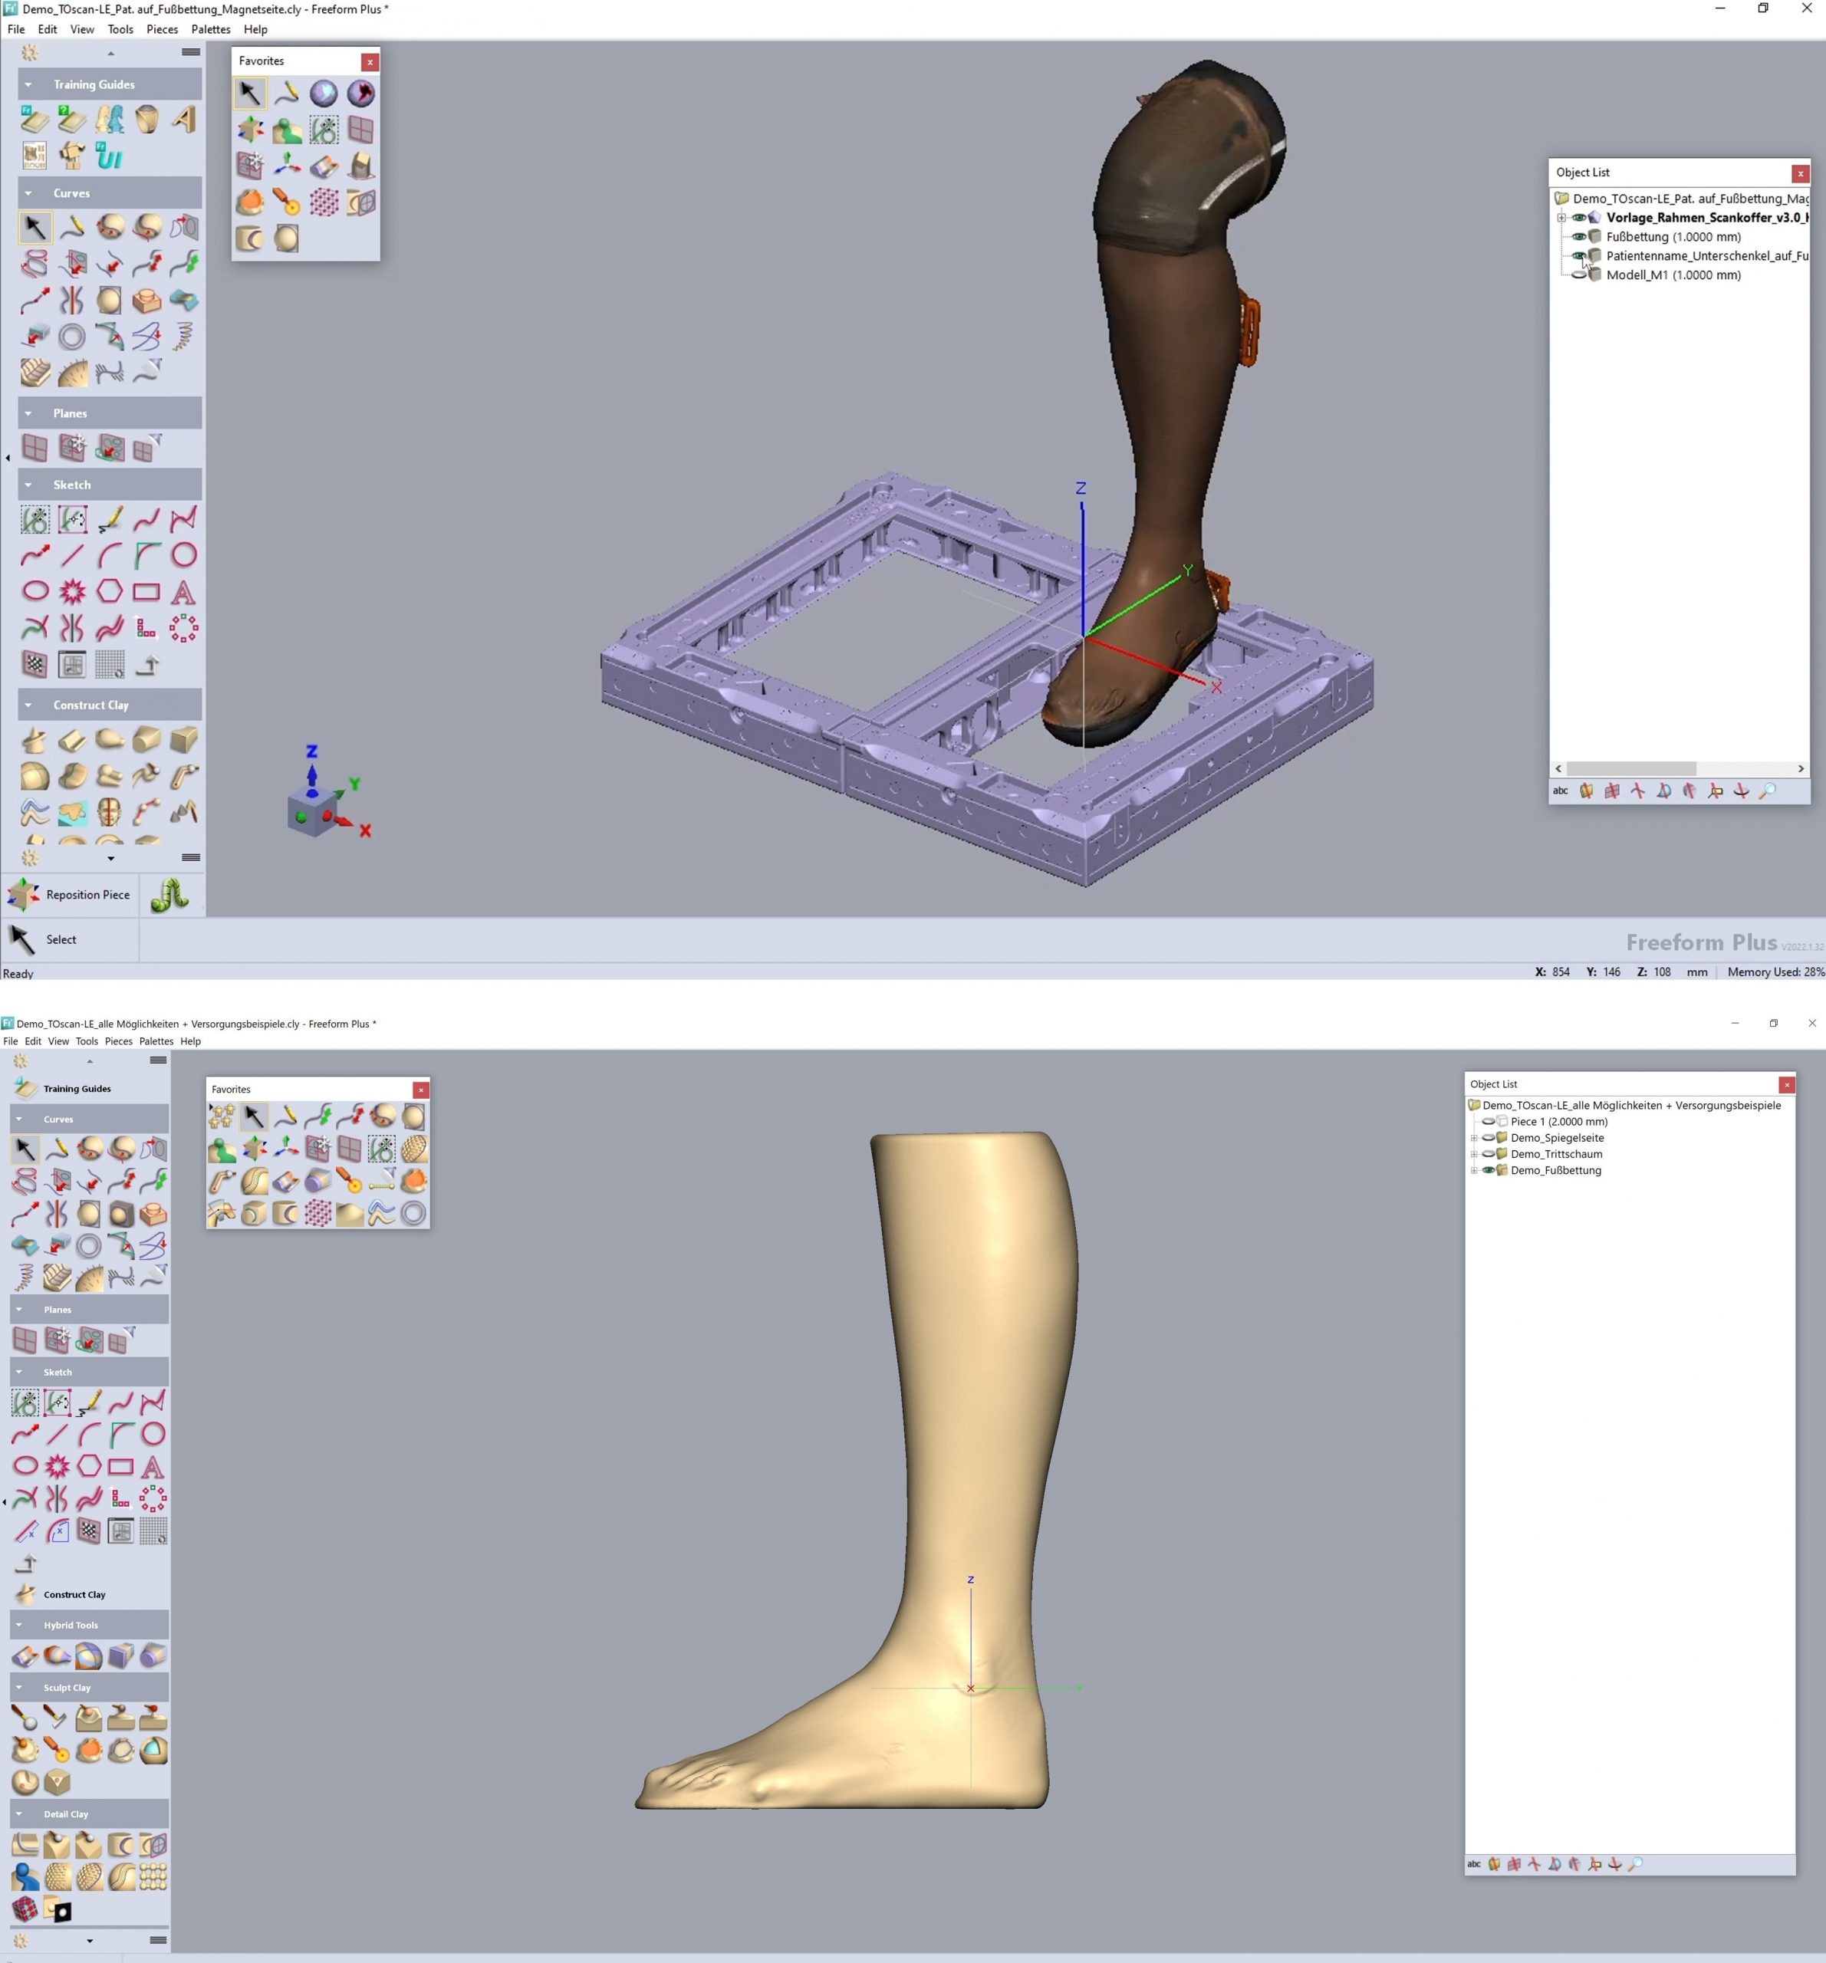This screenshot has width=1826, height=1963.
Task: Open the File menu in upper window
Action: coord(16,30)
